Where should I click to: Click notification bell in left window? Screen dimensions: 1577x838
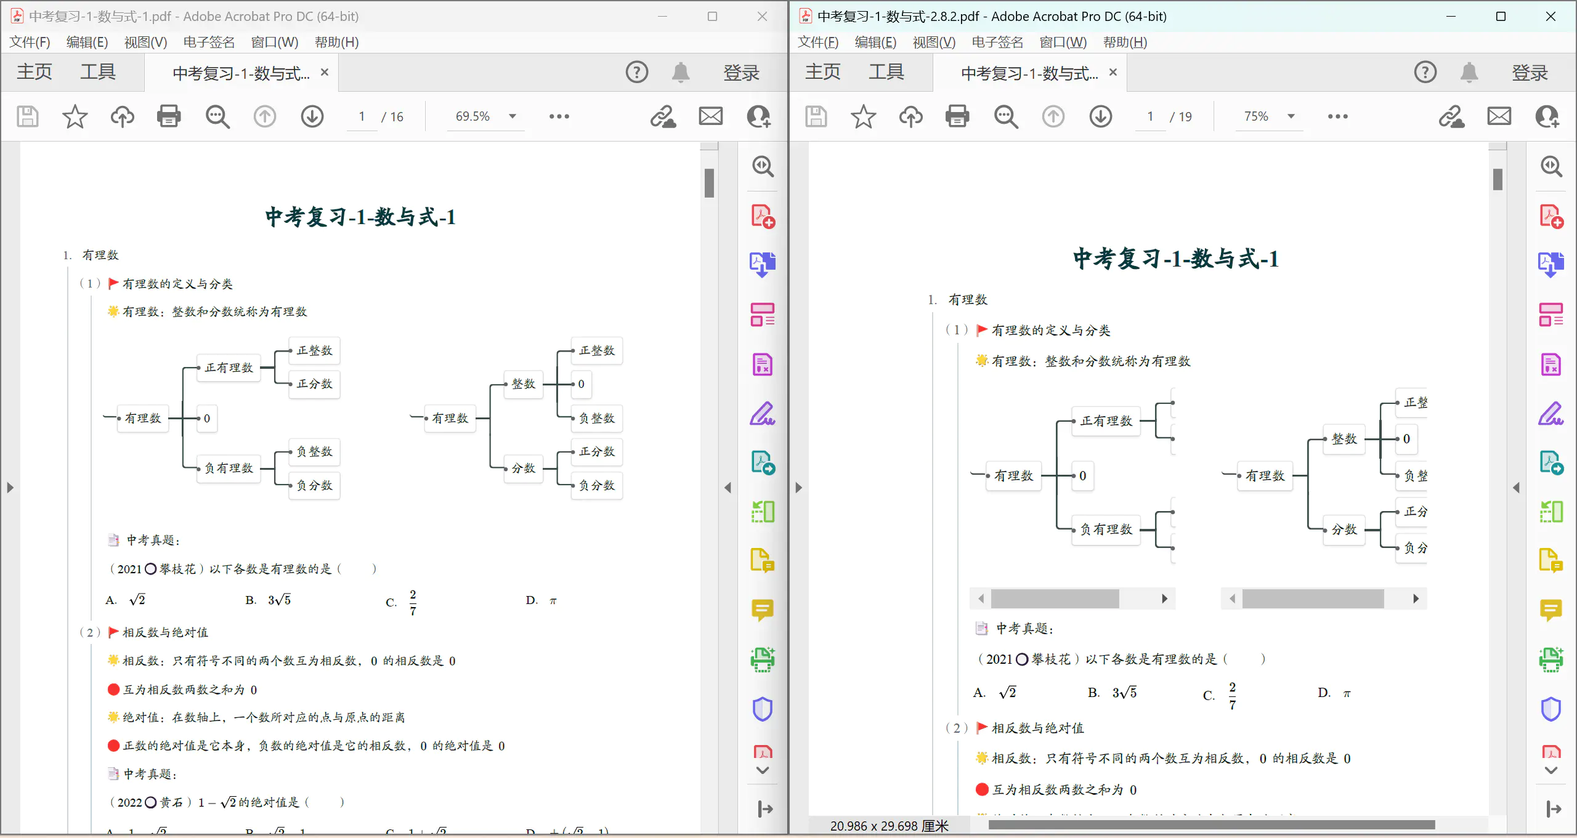[x=680, y=73]
